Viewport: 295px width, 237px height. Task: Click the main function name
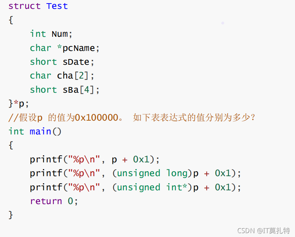tap(40, 132)
